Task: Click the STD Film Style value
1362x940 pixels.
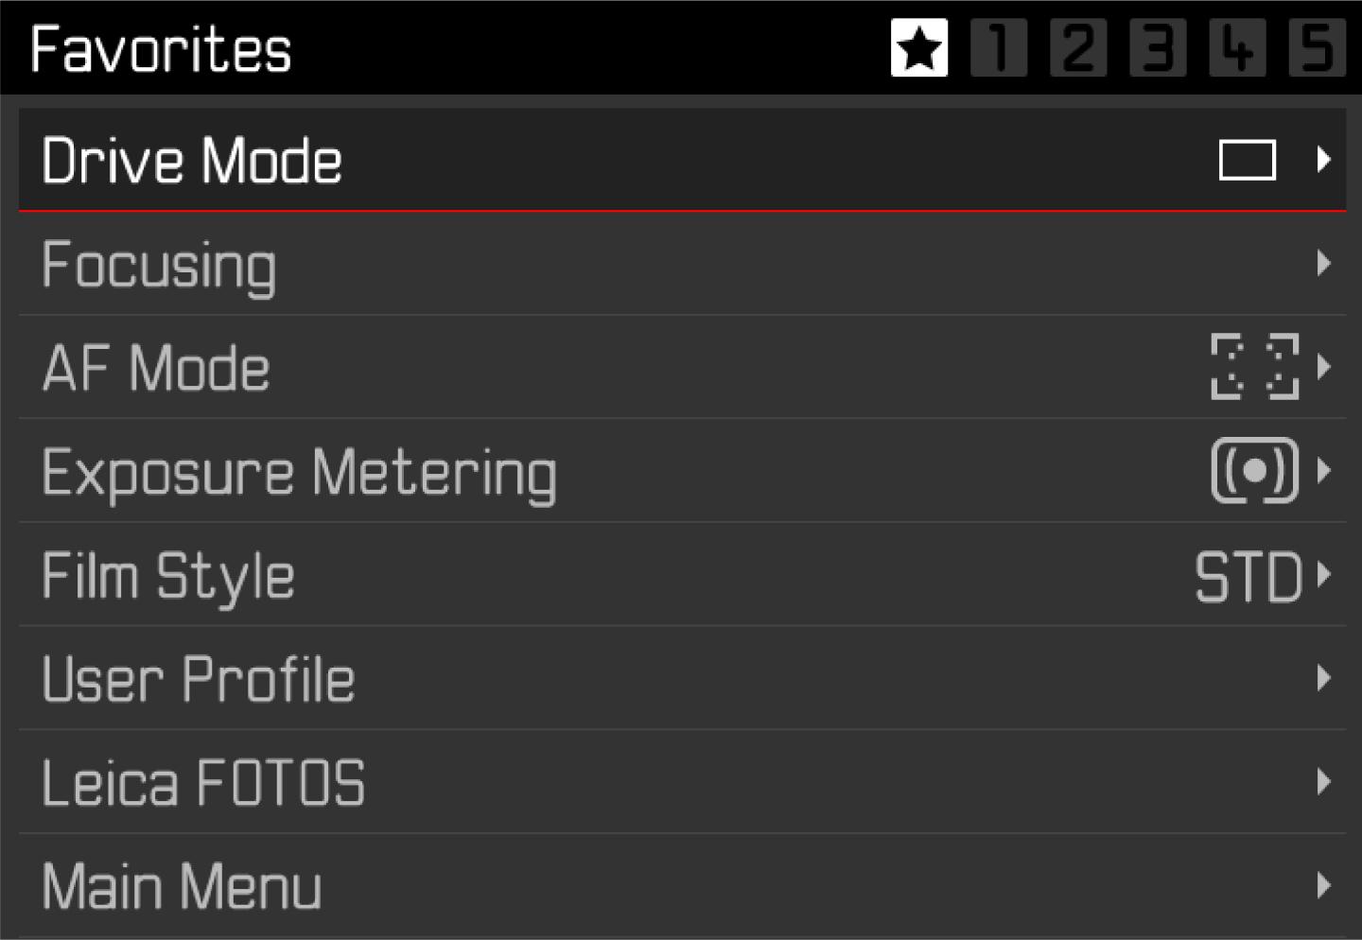Action: tap(1248, 576)
